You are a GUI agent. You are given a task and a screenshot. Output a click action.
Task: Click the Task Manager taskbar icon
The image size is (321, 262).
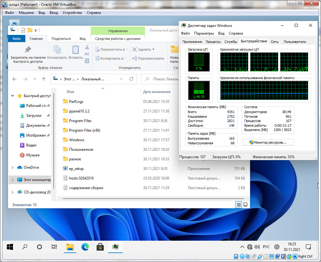pos(115,247)
